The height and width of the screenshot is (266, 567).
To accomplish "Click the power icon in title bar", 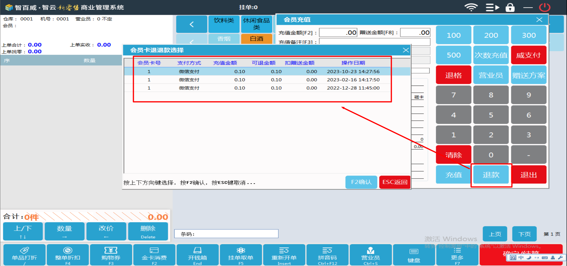I will click(545, 7).
